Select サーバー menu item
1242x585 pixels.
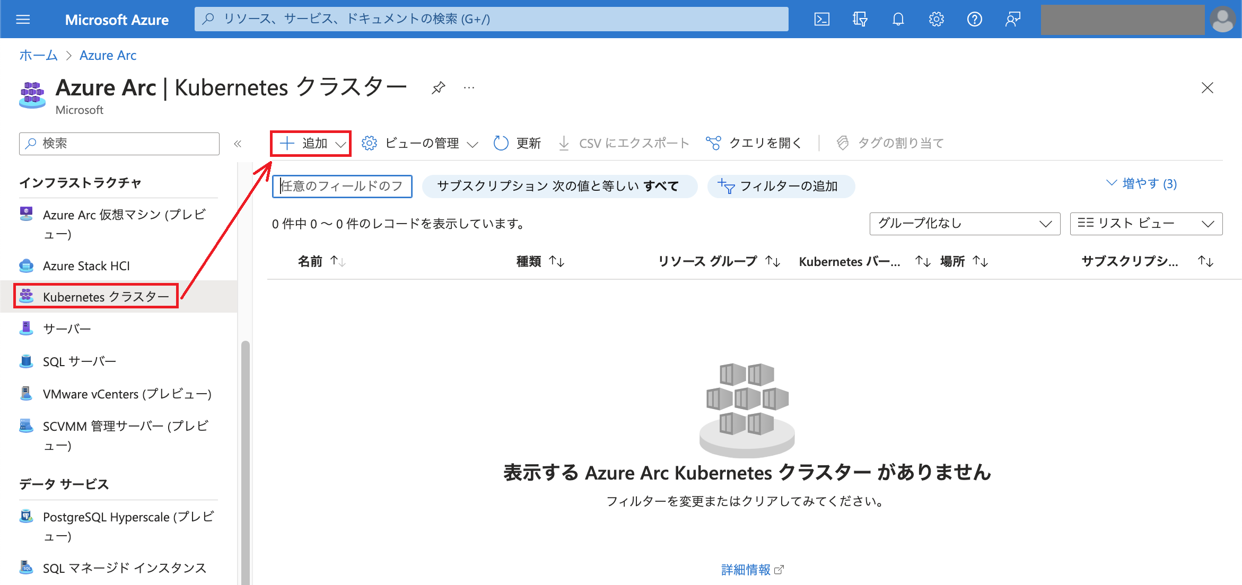point(119,329)
